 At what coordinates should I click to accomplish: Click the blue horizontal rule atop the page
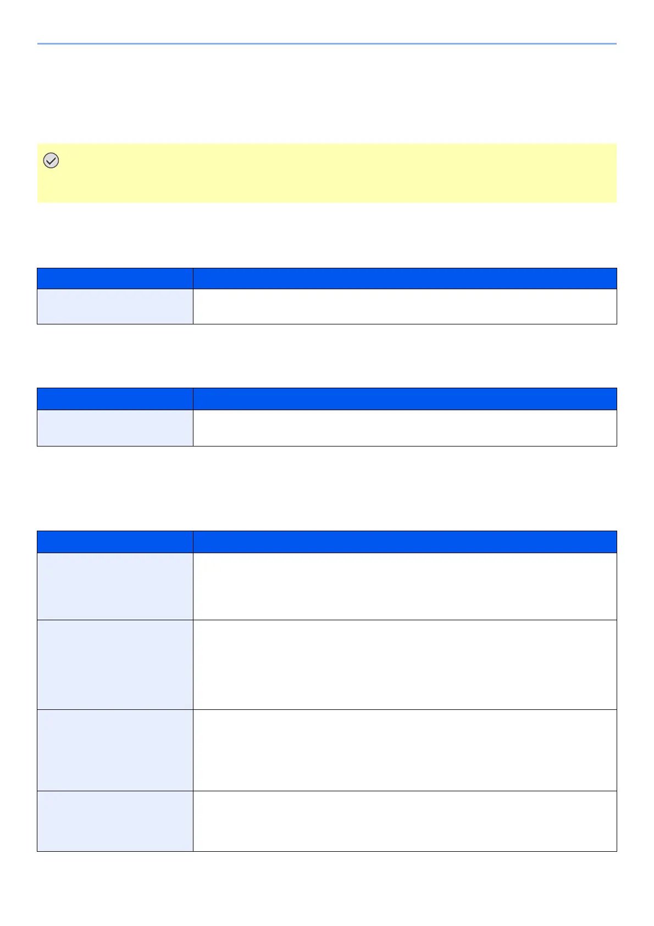pos(327,43)
